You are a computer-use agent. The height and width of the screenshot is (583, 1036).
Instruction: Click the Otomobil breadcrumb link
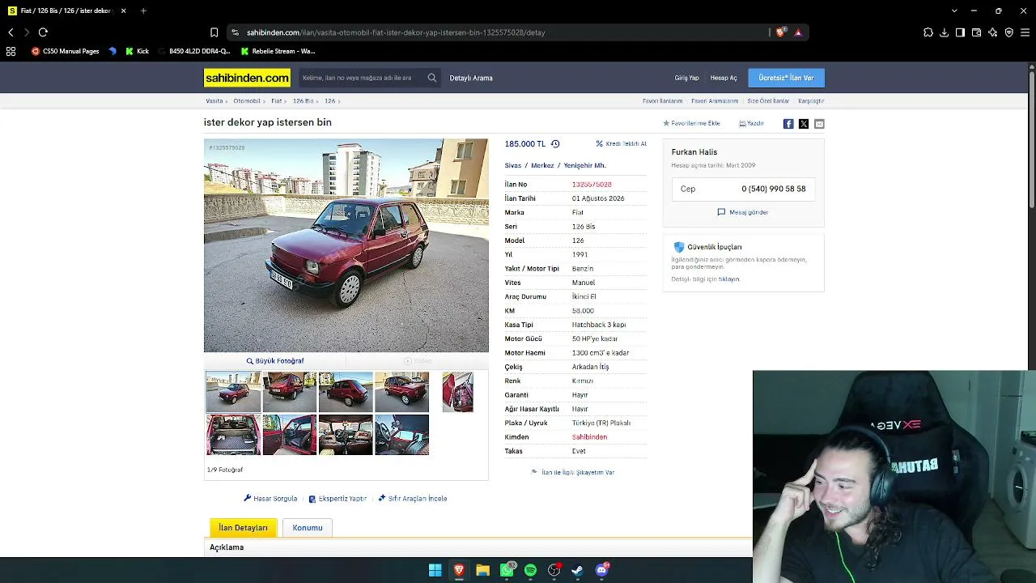[247, 101]
